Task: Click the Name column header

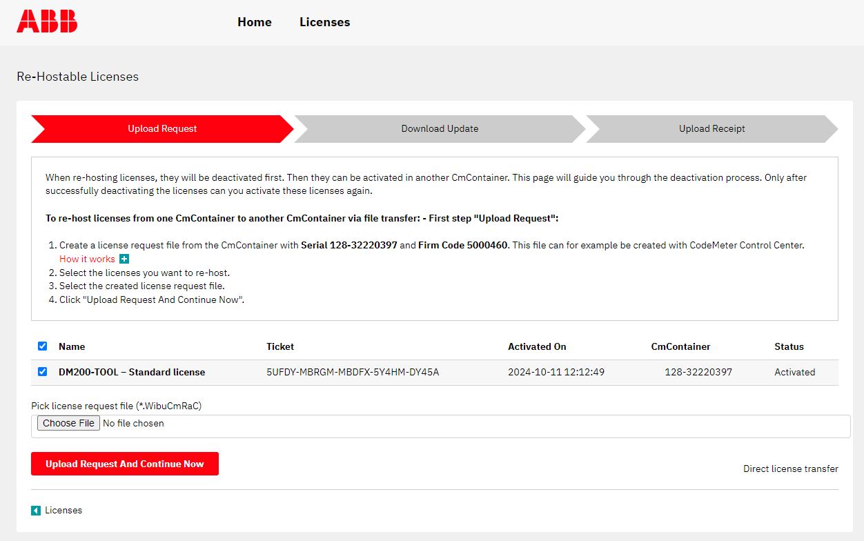Action: [x=72, y=346]
